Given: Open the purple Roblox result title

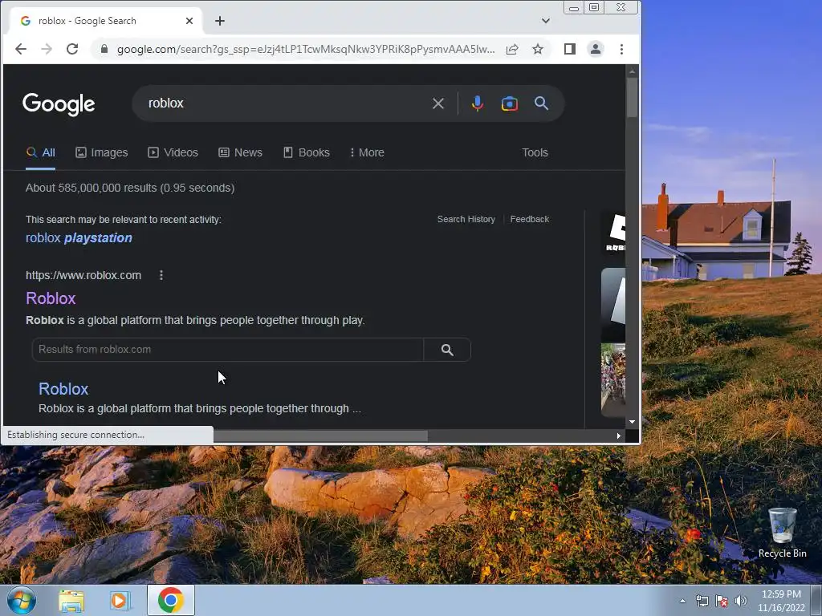Looking at the screenshot, I should (51, 298).
